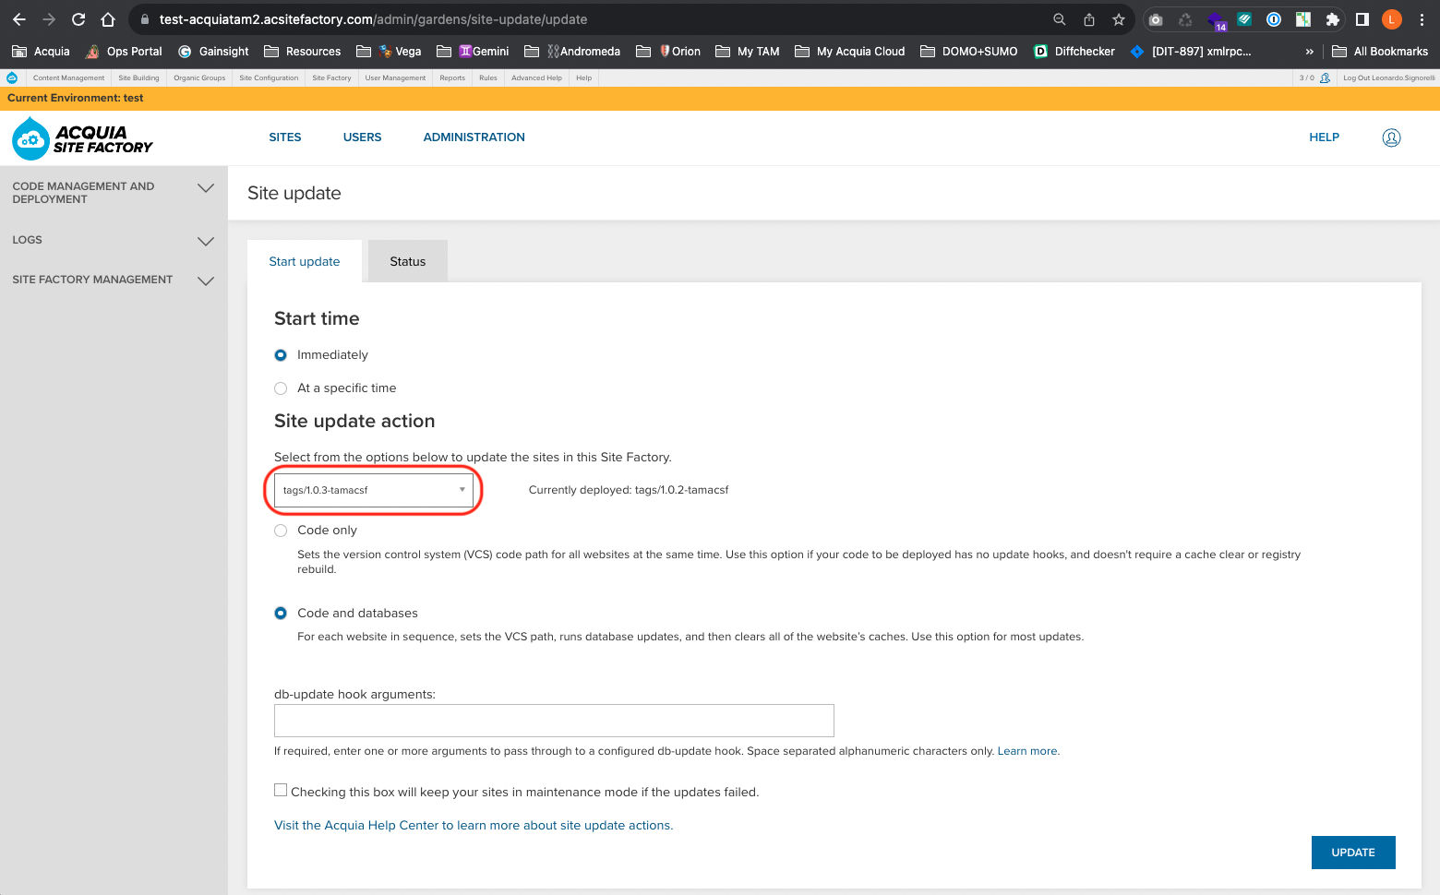1440x895 pixels.
Task: Open the DIT-897 xmlrpc Jira bookmark
Action: (1191, 52)
